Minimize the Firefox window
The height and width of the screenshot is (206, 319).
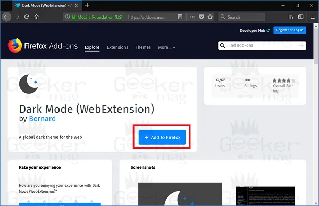click(283, 6)
